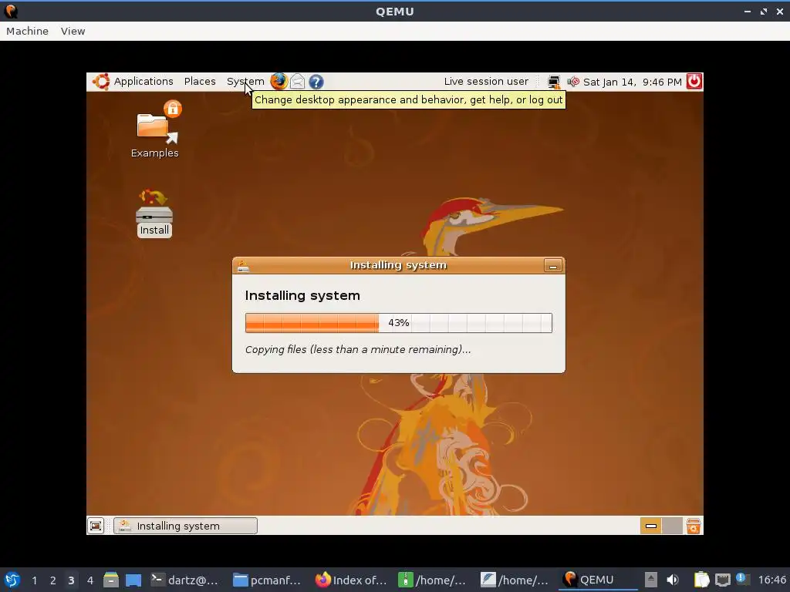Open QEMU Machine menu
Screen dimensions: 790x592
click(27, 31)
